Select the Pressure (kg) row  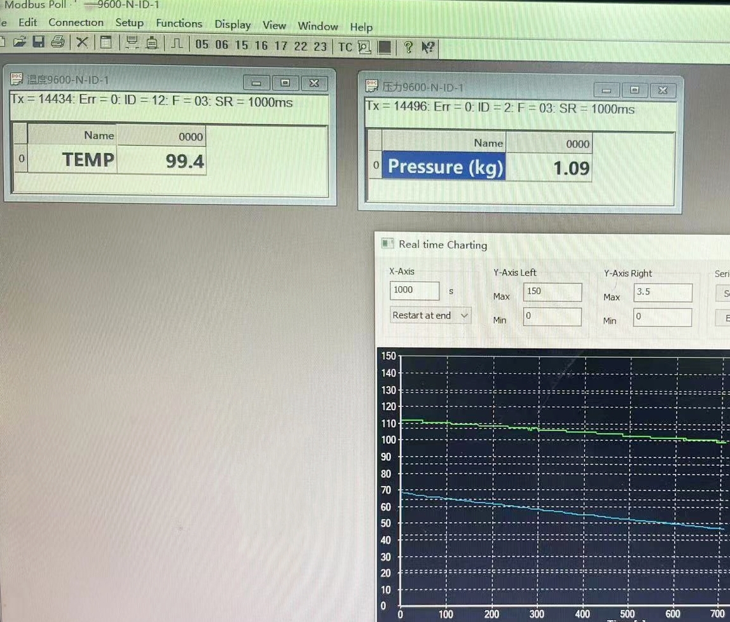point(444,166)
